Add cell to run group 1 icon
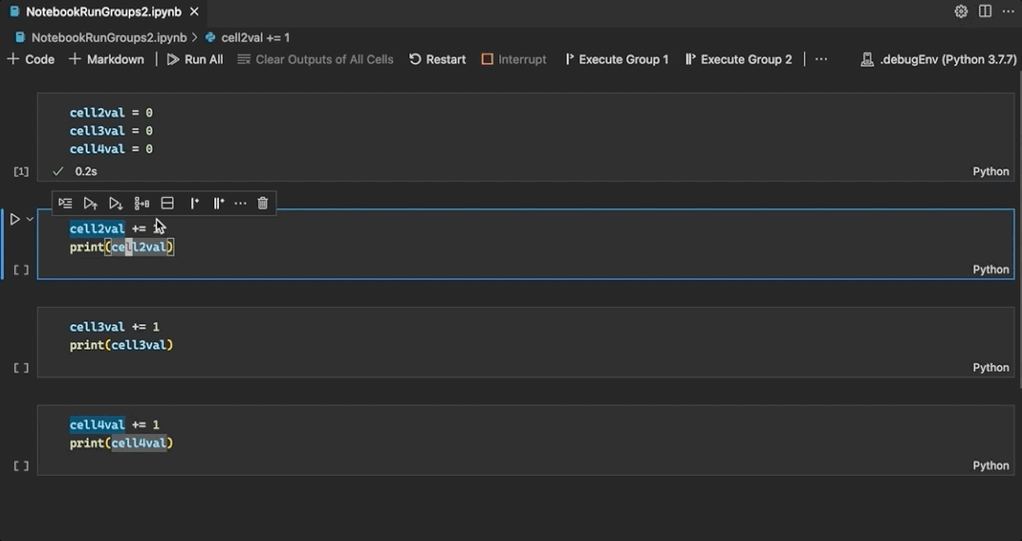 (x=194, y=203)
